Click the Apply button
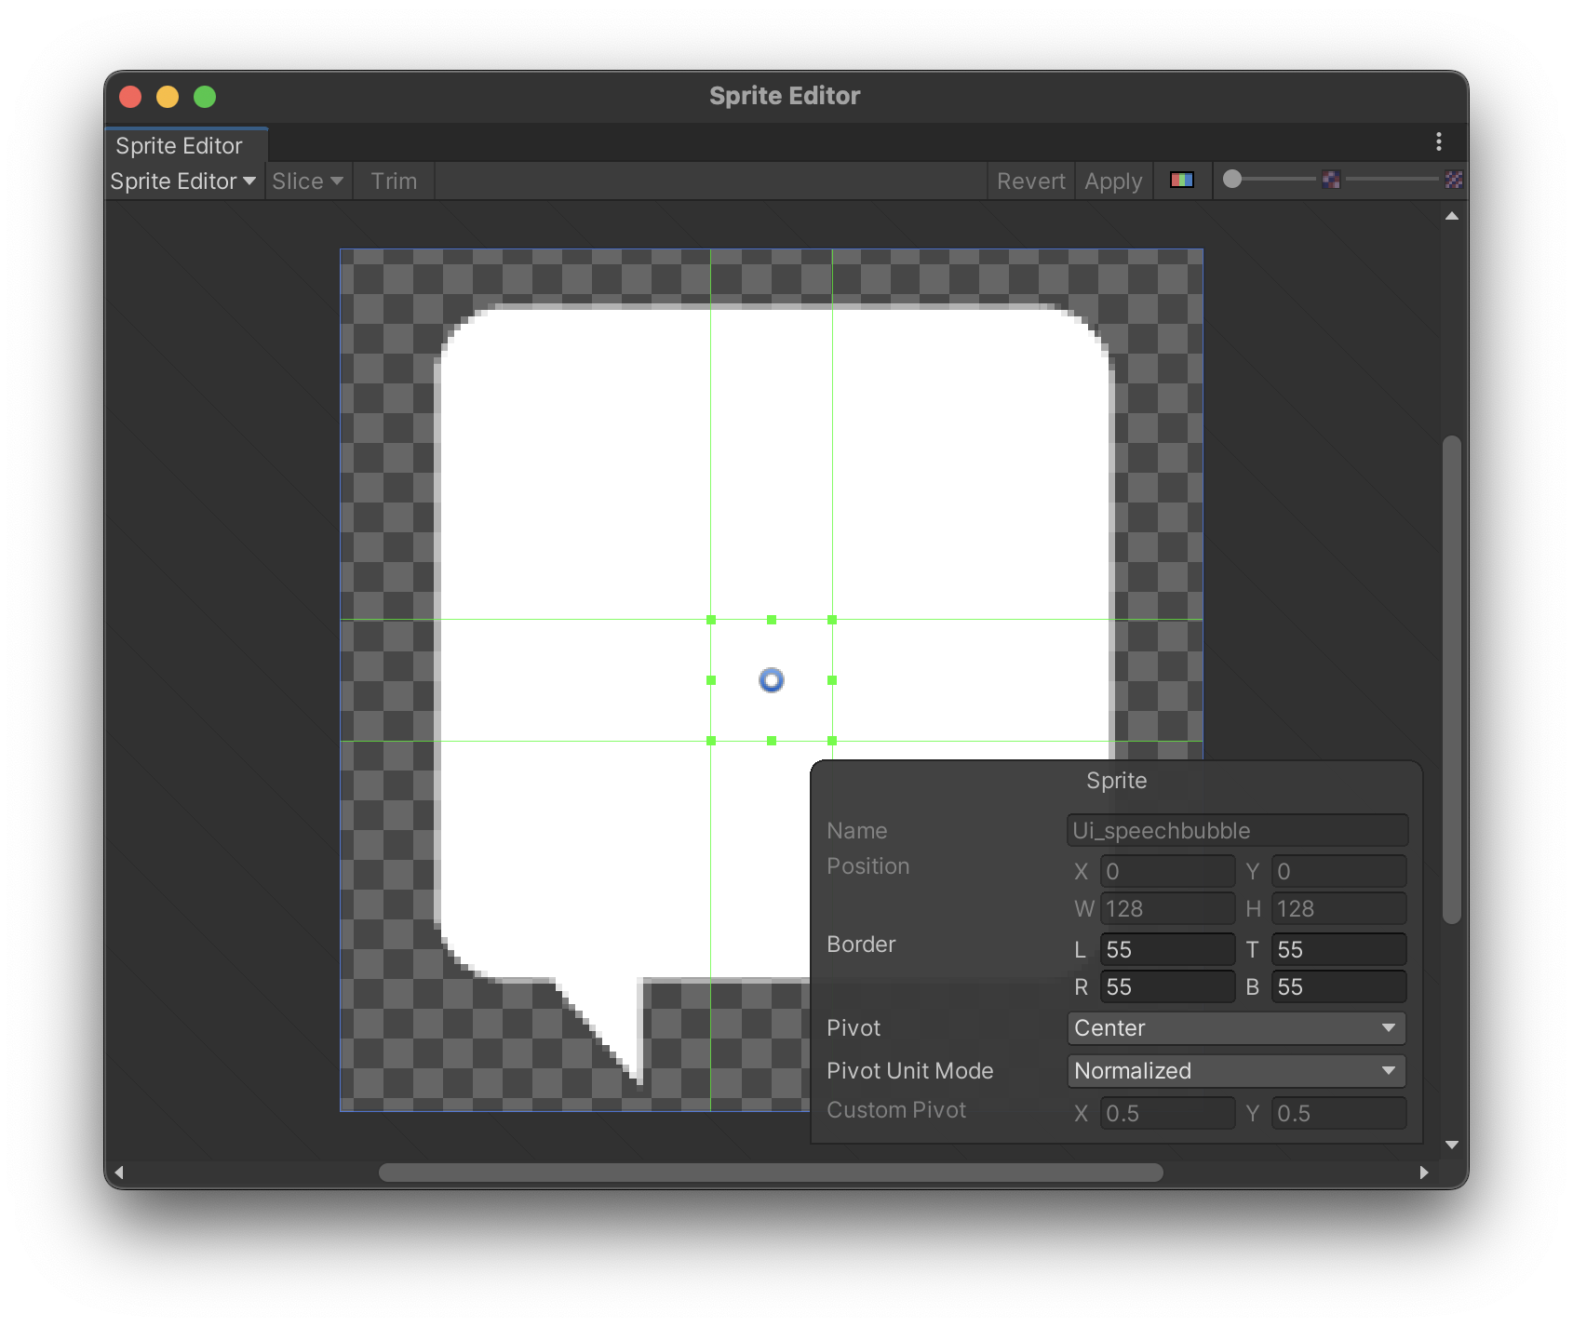The width and height of the screenshot is (1573, 1327). click(1113, 181)
